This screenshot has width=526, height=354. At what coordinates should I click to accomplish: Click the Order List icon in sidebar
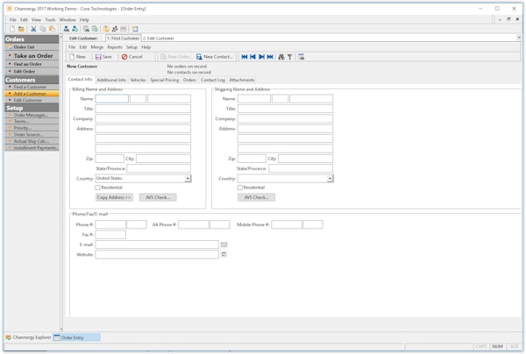[x=10, y=47]
